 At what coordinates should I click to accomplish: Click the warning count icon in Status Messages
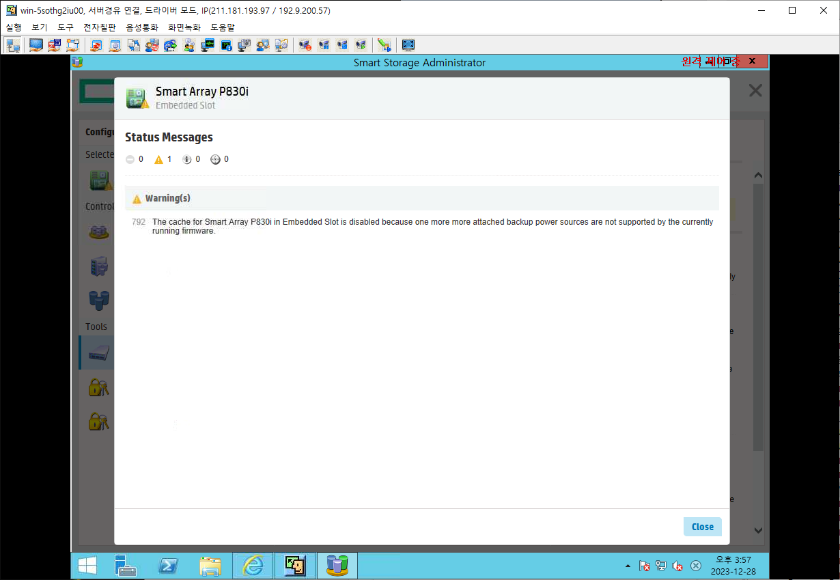(158, 159)
